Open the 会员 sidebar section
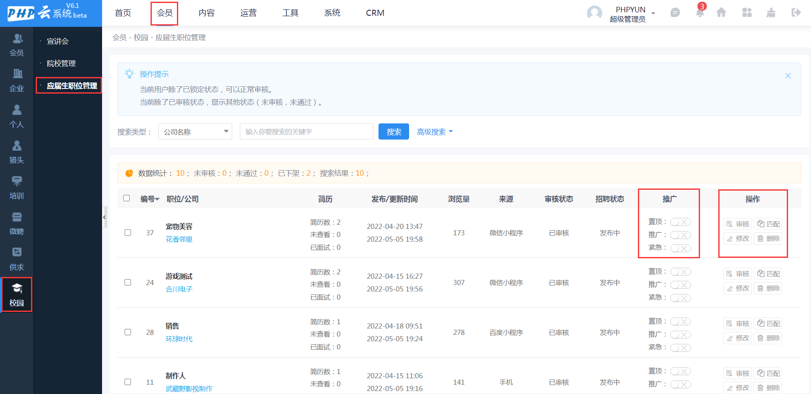811x394 pixels. (17, 45)
